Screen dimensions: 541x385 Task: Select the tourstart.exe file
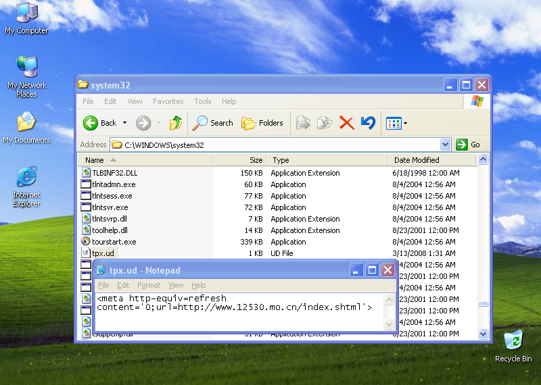click(114, 242)
